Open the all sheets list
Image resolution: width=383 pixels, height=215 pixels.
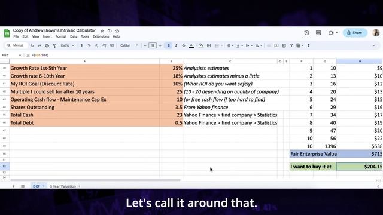pos(23,186)
